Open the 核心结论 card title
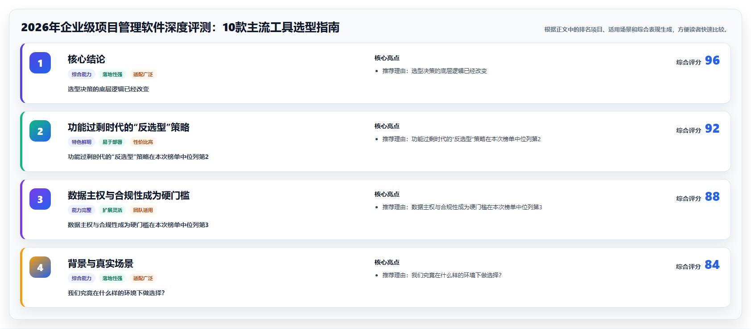The width and height of the screenshot is (751, 329). coord(87,59)
